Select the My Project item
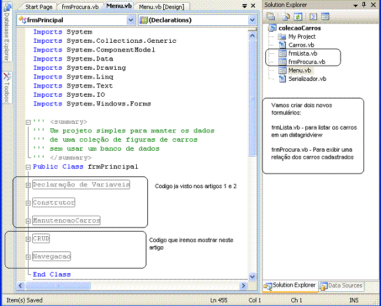This screenshot has width=381, height=306. pyautogui.click(x=302, y=37)
